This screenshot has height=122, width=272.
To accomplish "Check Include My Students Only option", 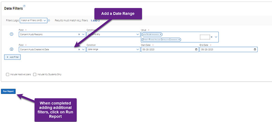I will tap(35, 75).
